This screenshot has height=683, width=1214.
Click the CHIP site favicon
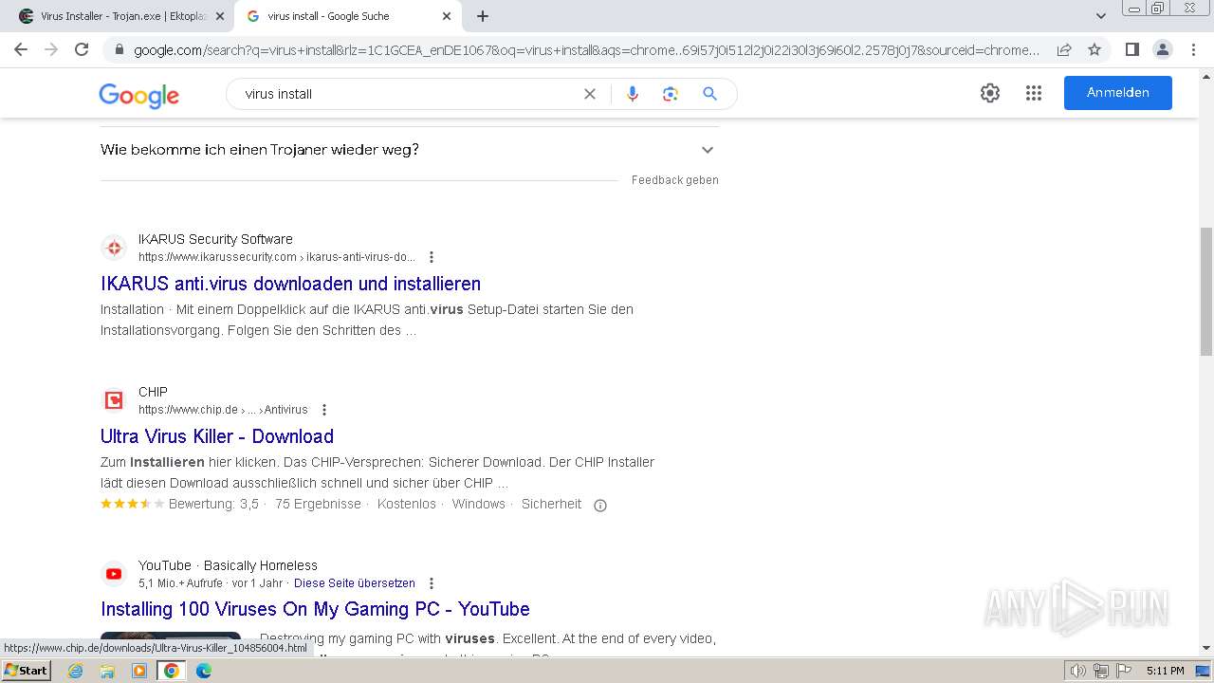(x=114, y=400)
